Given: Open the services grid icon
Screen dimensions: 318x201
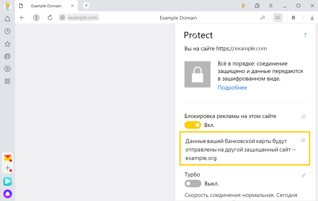Looking at the screenshot, I should click(7, 81).
